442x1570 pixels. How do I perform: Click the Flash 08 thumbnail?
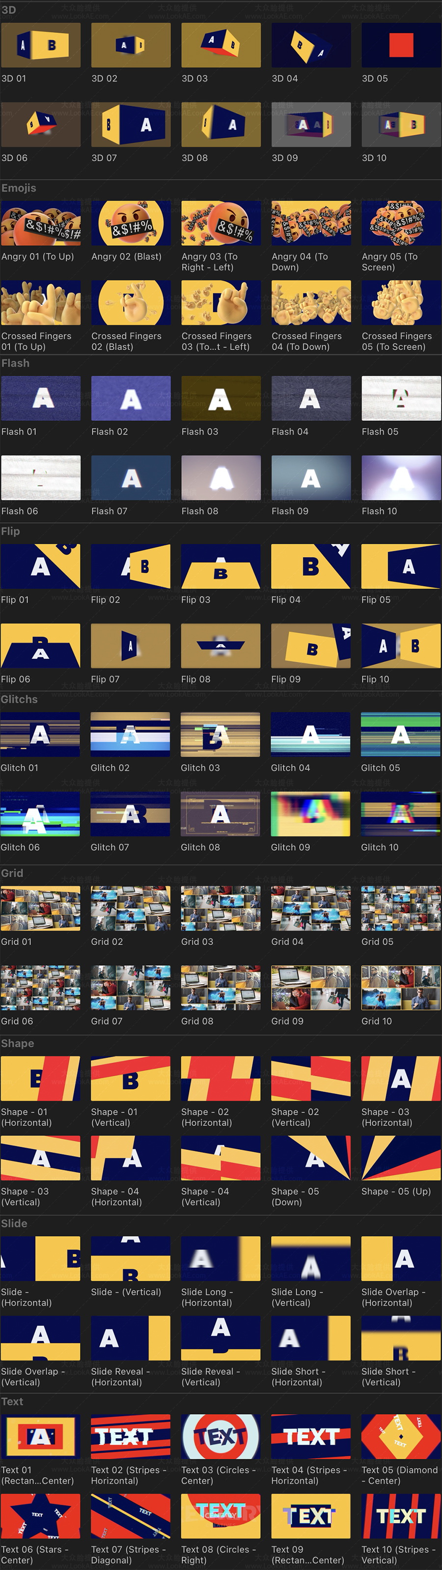point(221,478)
